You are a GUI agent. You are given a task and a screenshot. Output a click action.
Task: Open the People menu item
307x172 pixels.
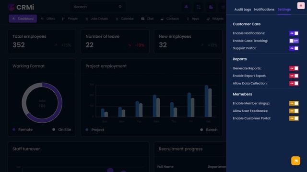coord(70,19)
